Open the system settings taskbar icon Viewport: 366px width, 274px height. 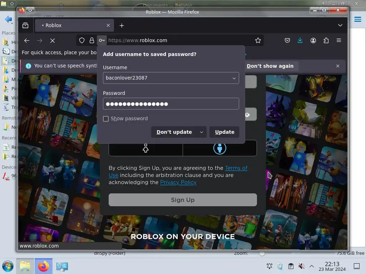(x=62, y=266)
